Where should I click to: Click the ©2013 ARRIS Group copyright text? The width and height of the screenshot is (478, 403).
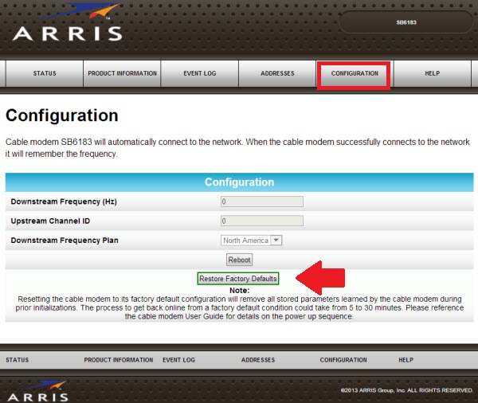pos(406,390)
